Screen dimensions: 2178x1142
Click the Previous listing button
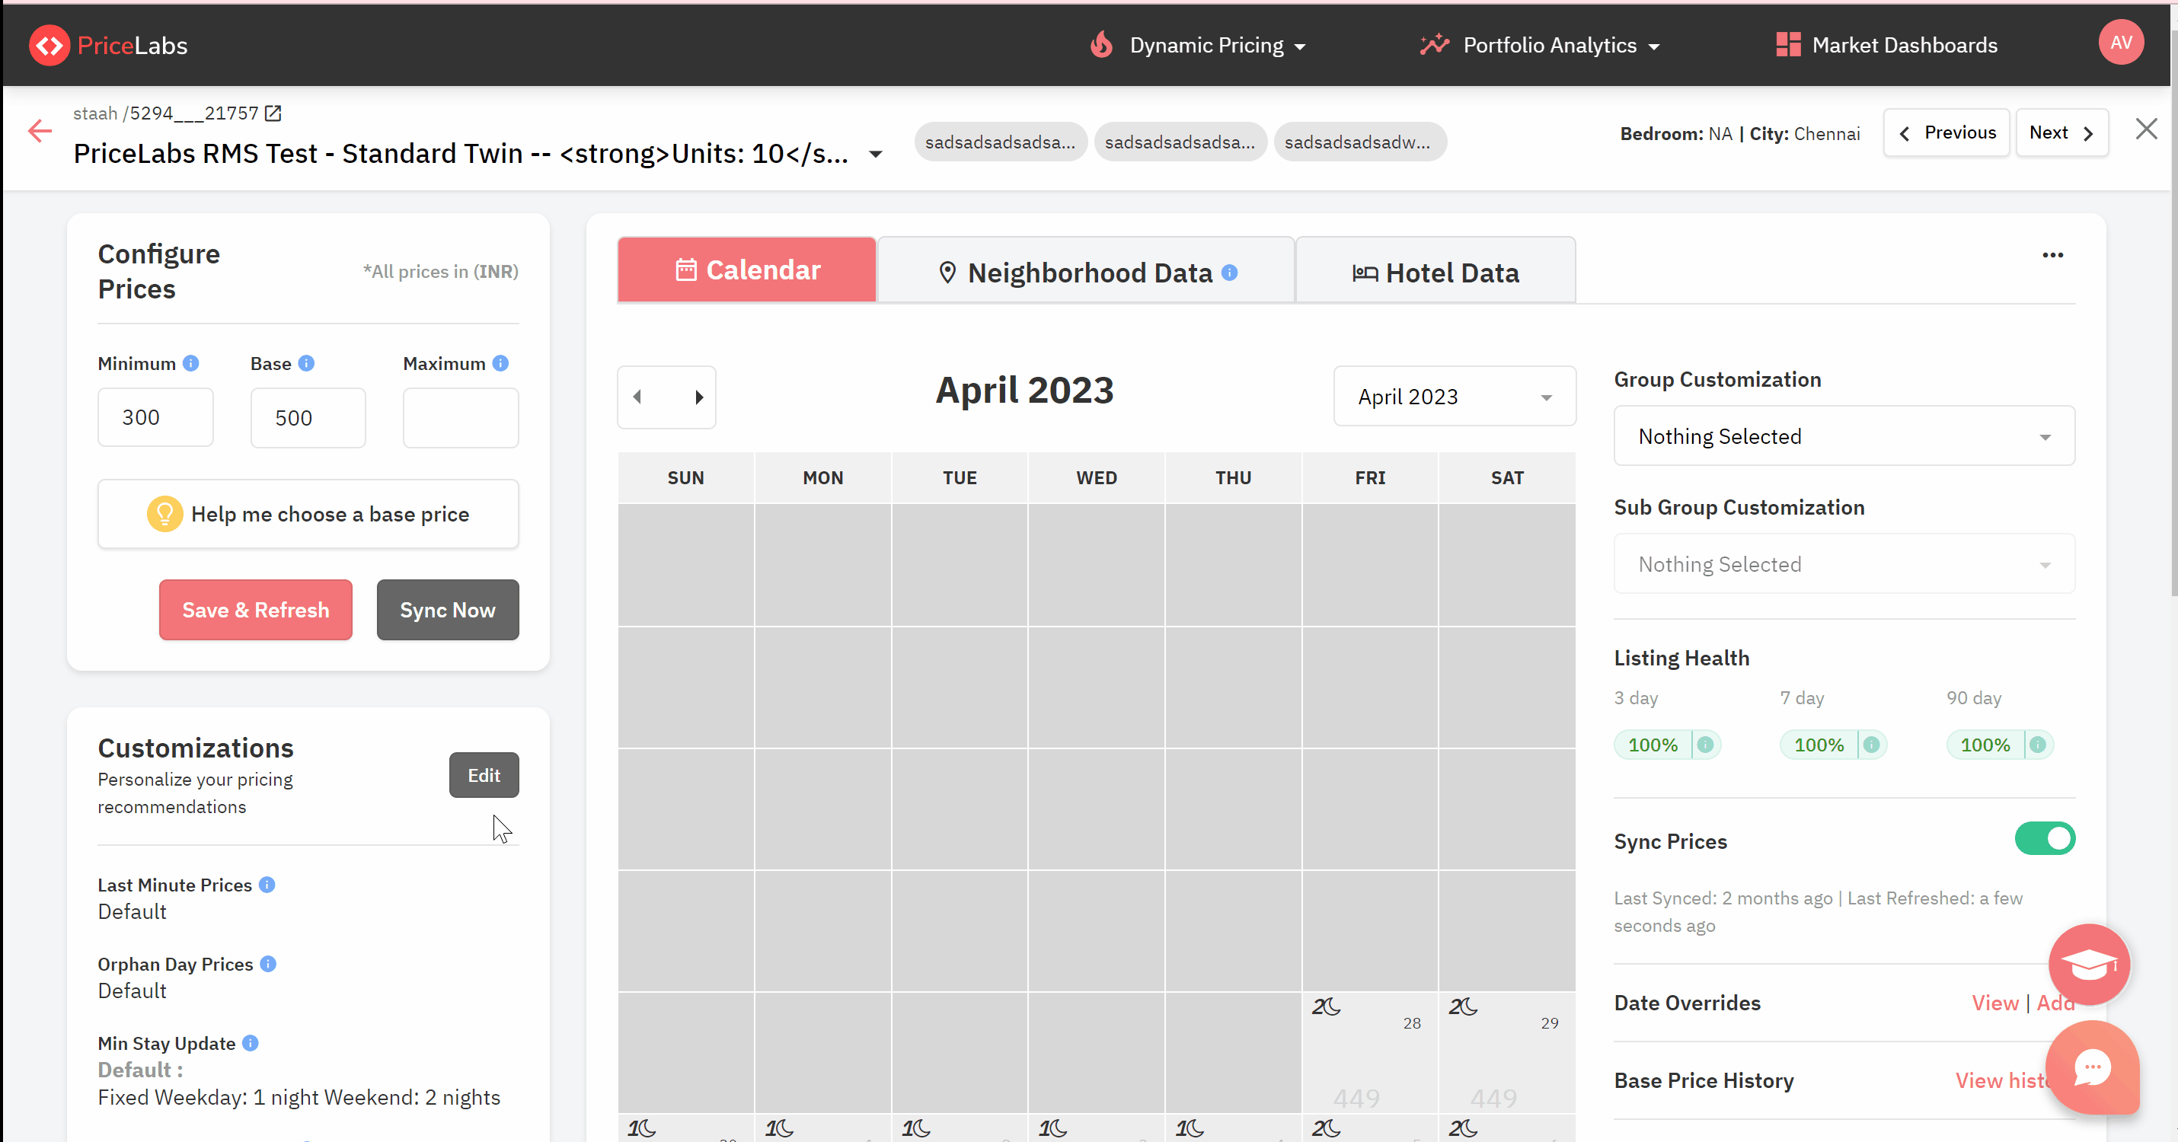pos(1946,132)
